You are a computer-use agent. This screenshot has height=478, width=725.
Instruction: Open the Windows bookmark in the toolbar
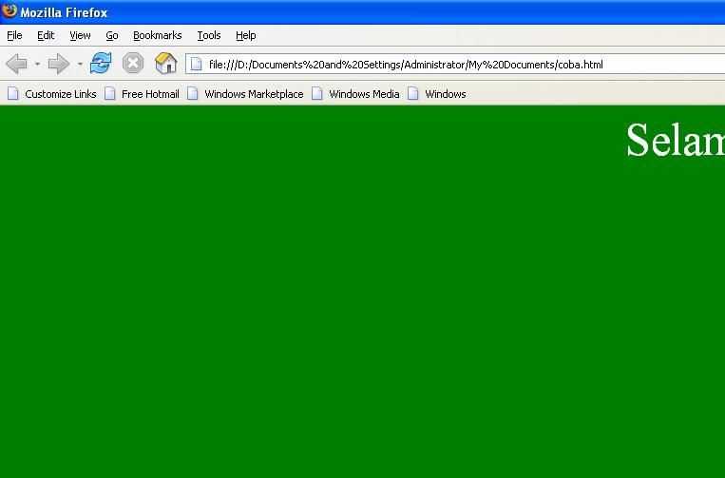pos(436,94)
